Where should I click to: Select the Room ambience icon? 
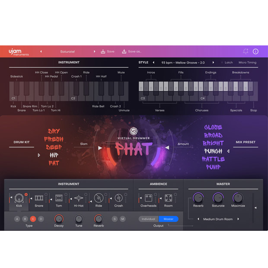point(168,198)
